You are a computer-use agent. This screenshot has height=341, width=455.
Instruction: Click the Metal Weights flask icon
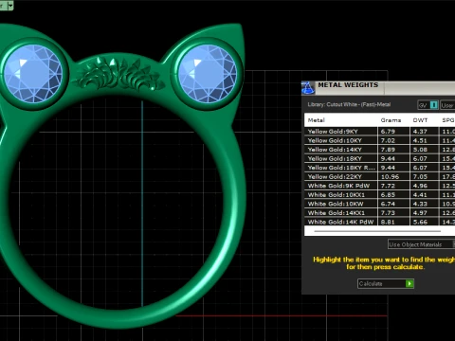tap(308, 87)
